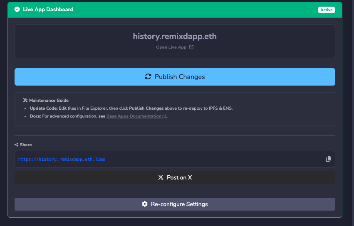354x226 pixels.
Task: Click the Active status badge
Action: (327, 10)
